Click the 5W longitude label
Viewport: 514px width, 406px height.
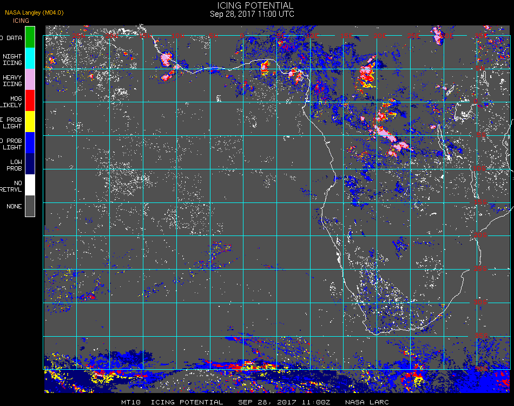click(x=213, y=35)
